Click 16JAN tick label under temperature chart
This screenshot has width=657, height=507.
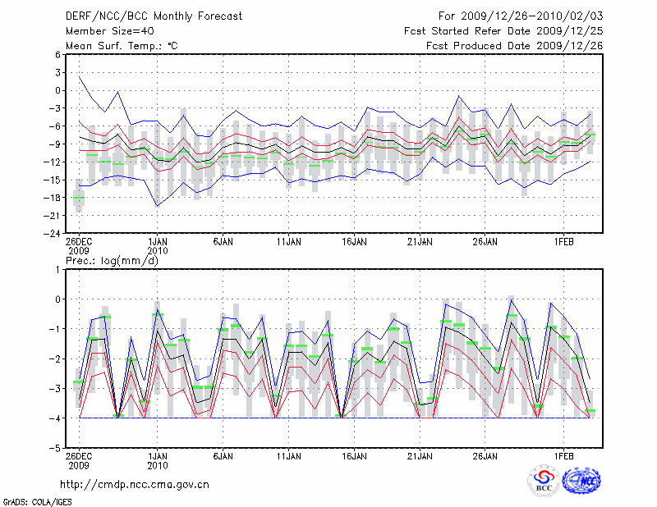[x=354, y=242]
